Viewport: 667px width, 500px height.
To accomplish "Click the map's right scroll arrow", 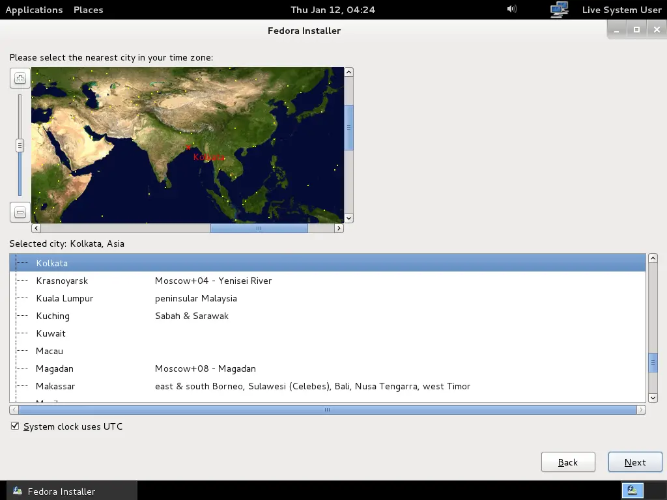I will point(339,229).
